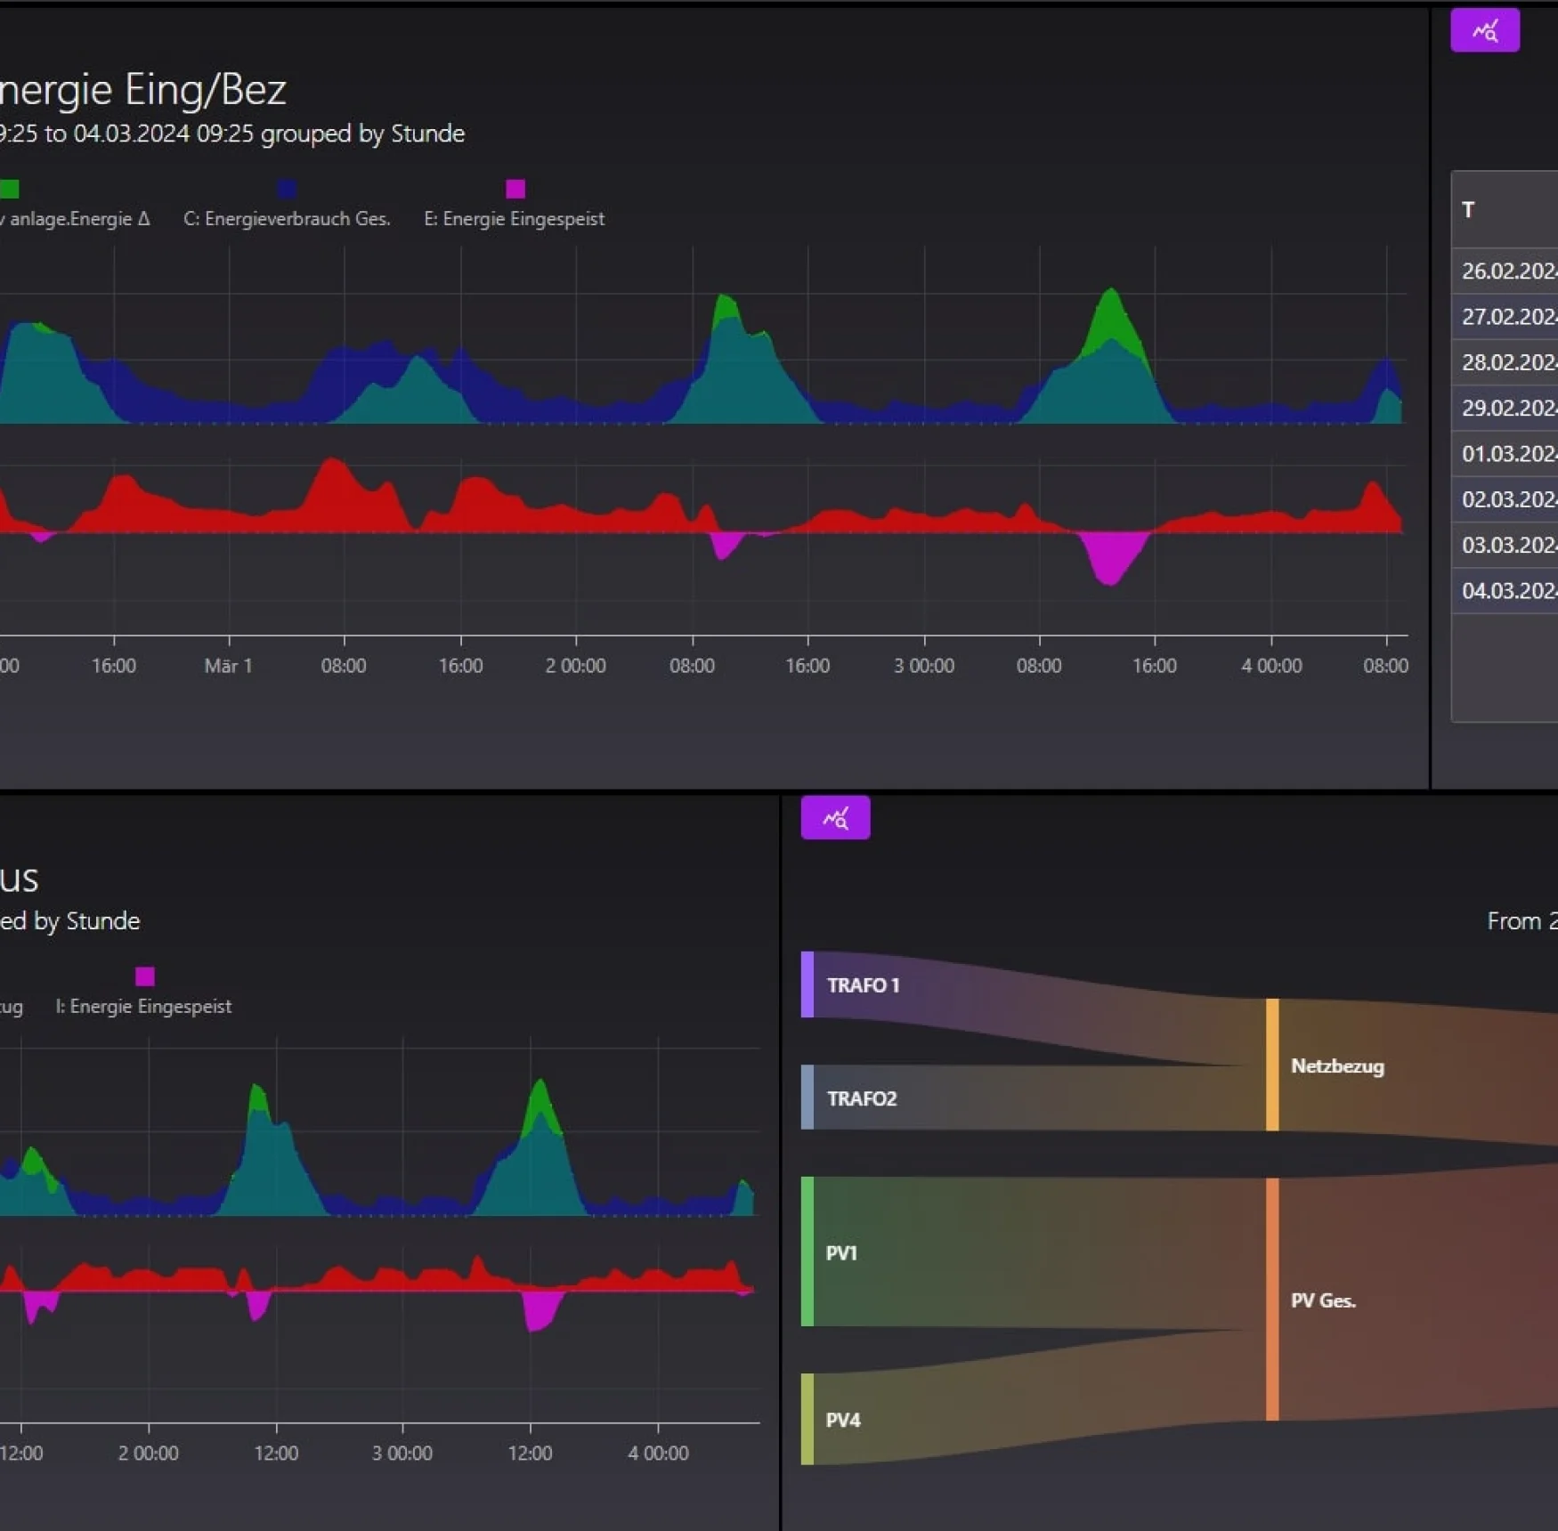Image resolution: width=1558 pixels, height=1531 pixels.
Task: Toggle magenta I: Energie Eingespeist legend swatch
Action: [x=145, y=976]
